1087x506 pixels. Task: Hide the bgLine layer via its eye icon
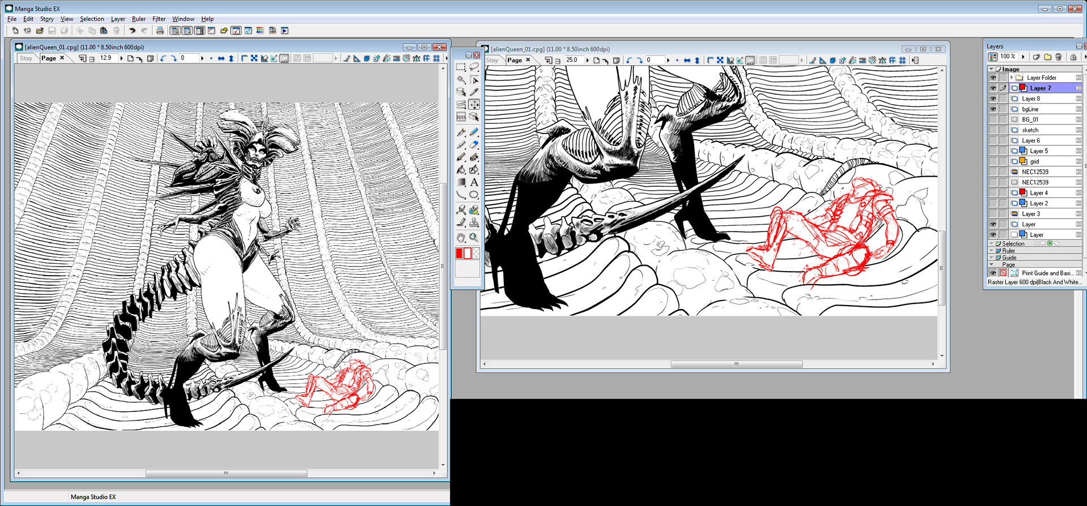993,109
